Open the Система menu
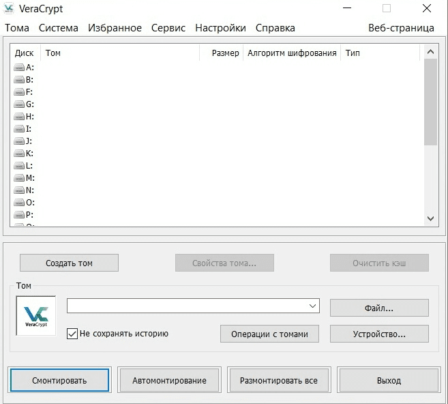The width and height of the screenshot is (448, 404). 59,28
